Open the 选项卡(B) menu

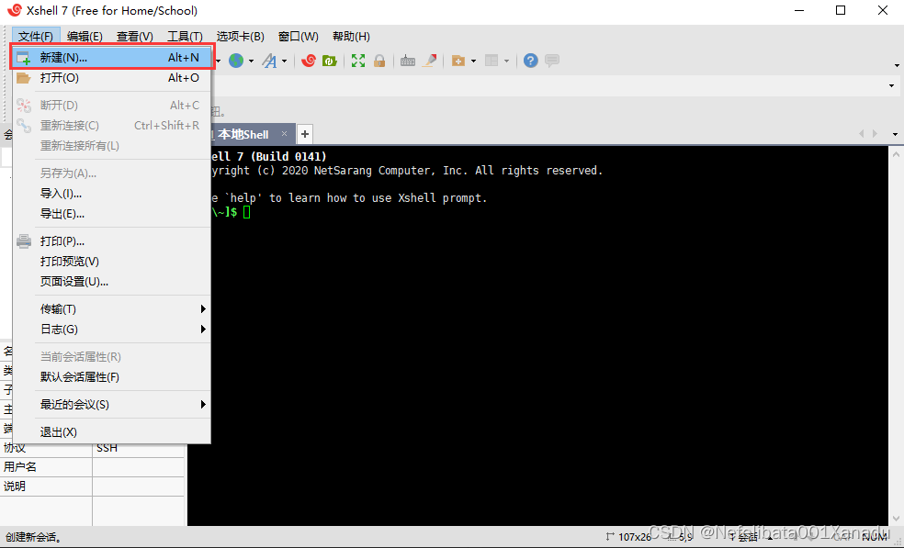pyautogui.click(x=241, y=37)
